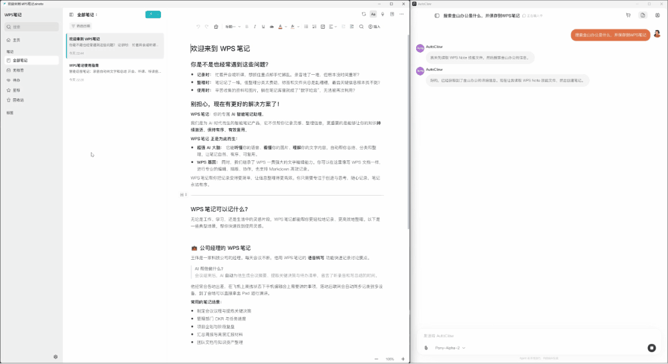668x364 pixels.
Task: Insert a numbered list
Action: coord(315,27)
